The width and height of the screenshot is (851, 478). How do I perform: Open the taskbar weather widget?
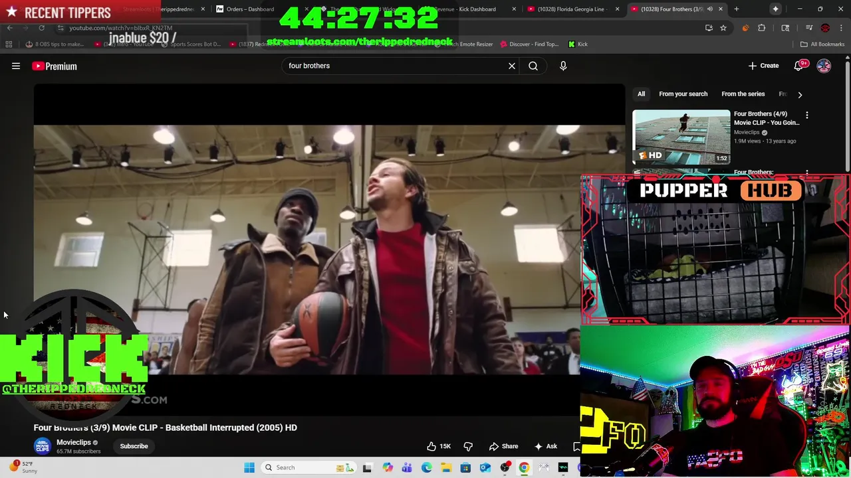tap(23, 467)
